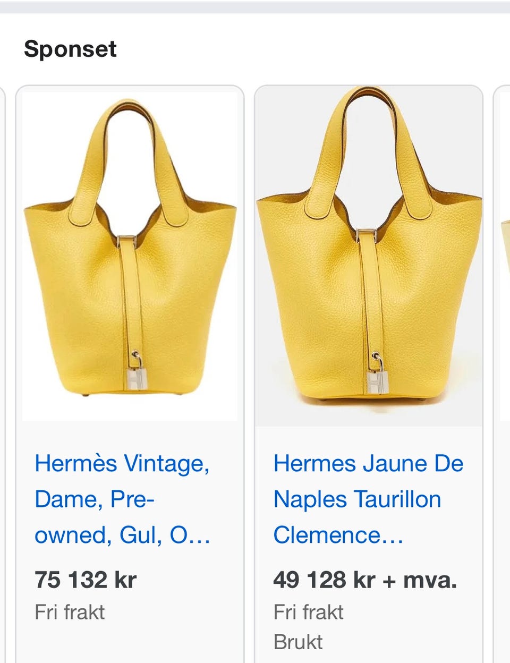Select the 75 132 kr price
The height and width of the screenshot is (663, 510).
pyautogui.click(x=86, y=580)
